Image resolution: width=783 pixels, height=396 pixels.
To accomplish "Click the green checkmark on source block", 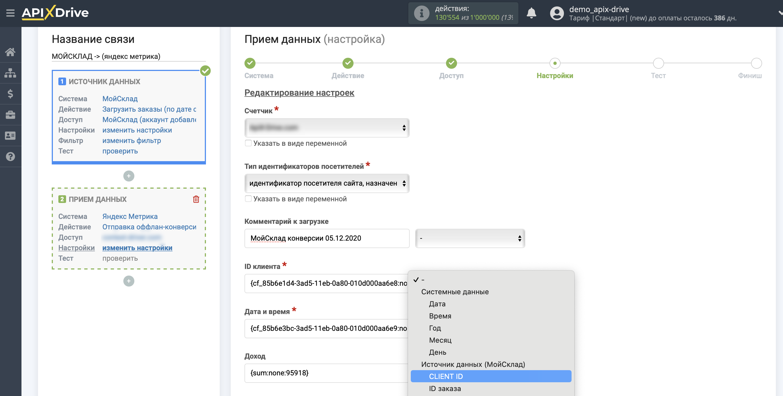I will pyautogui.click(x=205, y=71).
